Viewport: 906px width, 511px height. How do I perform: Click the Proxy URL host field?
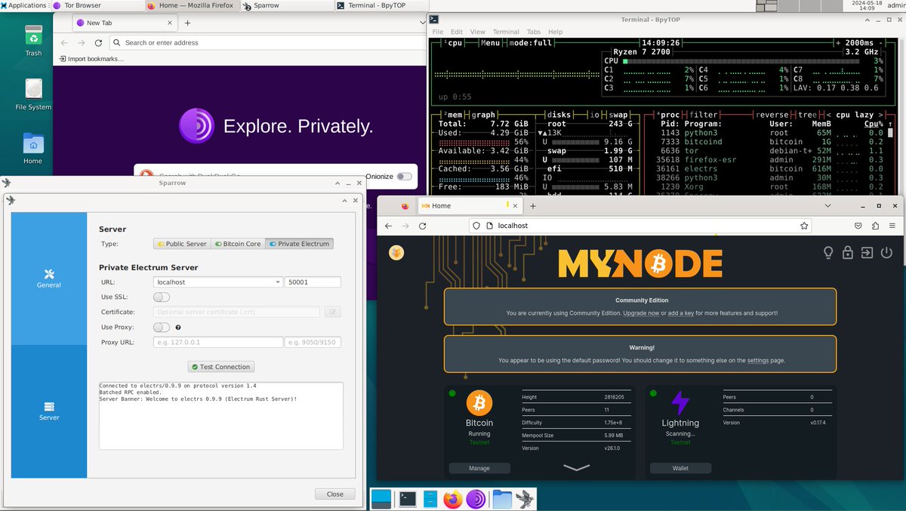click(217, 342)
